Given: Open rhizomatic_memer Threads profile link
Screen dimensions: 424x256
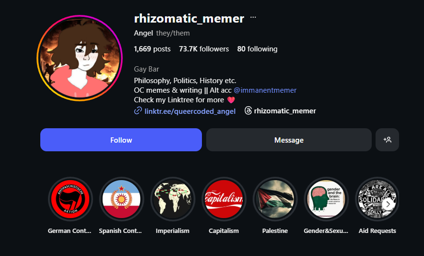Looking at the screenshot, I should [285, 111].
